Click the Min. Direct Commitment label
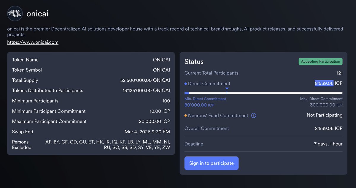 205,99
